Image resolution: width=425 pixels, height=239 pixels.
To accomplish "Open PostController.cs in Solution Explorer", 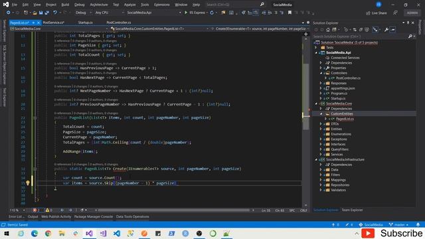I will (348, 78).
